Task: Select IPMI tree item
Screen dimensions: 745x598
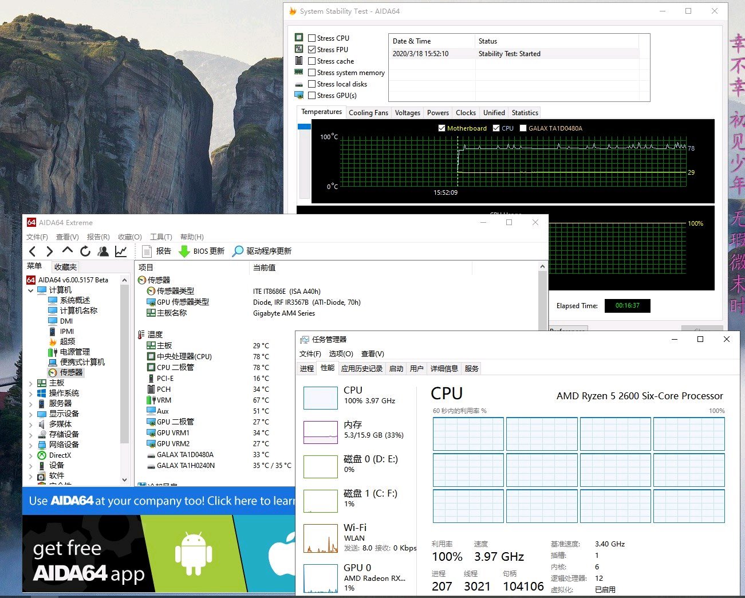Action: pyautogui.click(x=67, y=331)
